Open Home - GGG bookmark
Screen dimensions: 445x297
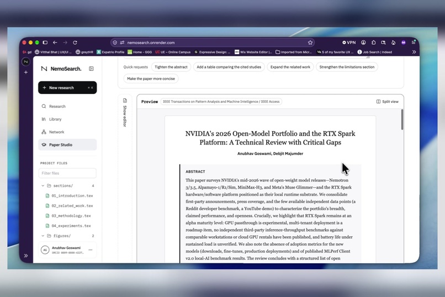(140, 52)
